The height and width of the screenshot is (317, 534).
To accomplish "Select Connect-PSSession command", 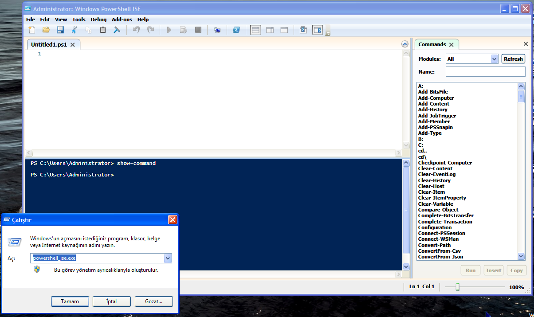I will coord(441,233).
